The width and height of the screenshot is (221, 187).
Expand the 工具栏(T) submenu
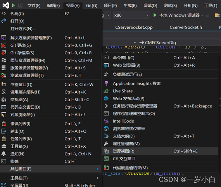click(x=51, y=178)
